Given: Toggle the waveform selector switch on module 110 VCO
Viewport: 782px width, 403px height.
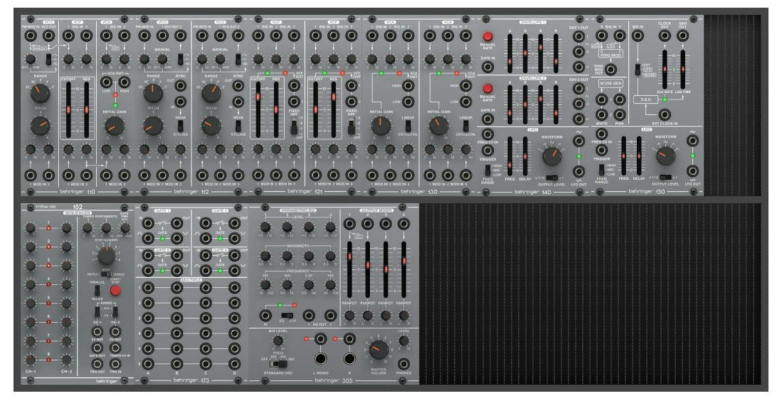Looking at the screenshot, I should click(x=49, y=60).
